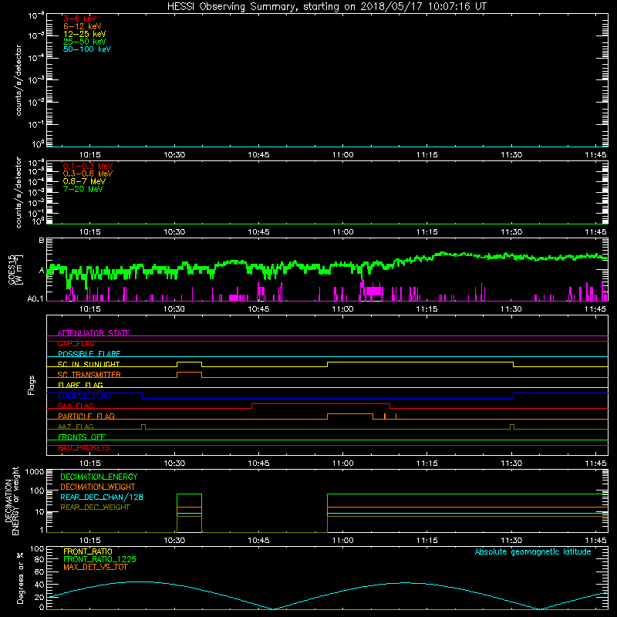Select the 6-12 keV legend label
The height and width of the screenshot is (617, 617).
[83, 26]
